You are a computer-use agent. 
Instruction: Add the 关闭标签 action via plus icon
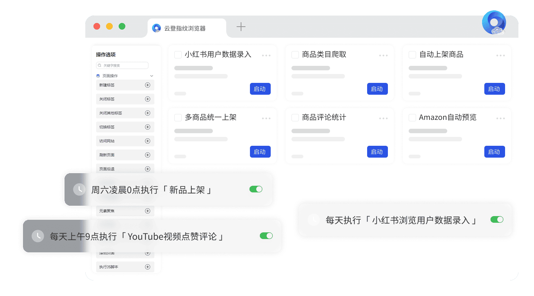tap(147, 99)
